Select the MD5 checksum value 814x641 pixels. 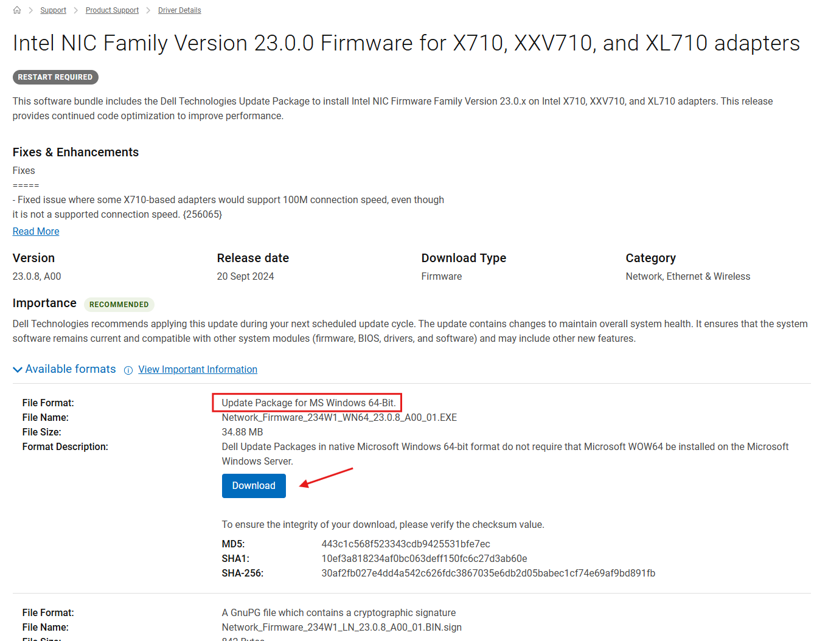coord(406,544)
